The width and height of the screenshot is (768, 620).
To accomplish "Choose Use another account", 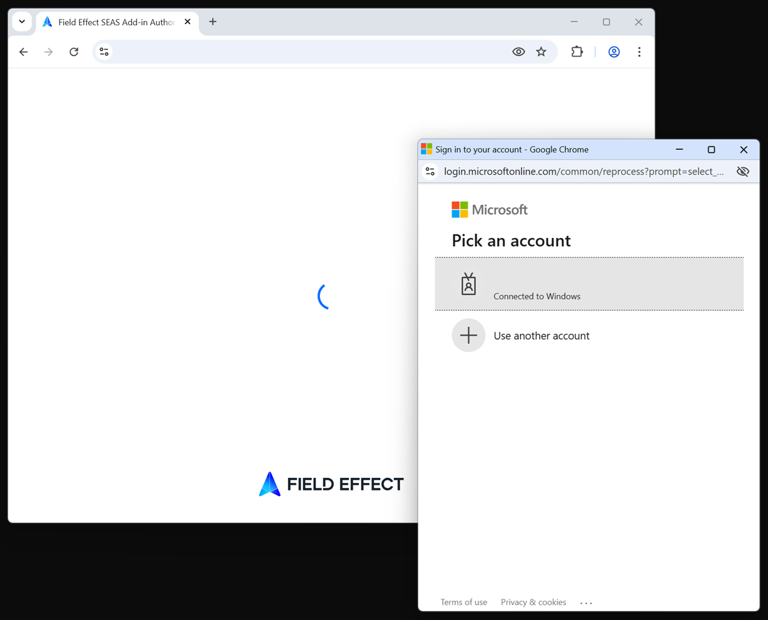I will [589, 335].
